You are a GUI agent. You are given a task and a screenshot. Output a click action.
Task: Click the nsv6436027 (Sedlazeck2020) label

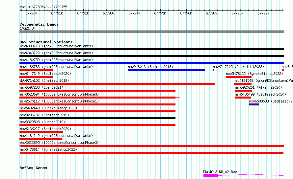[x=45, y=129]
